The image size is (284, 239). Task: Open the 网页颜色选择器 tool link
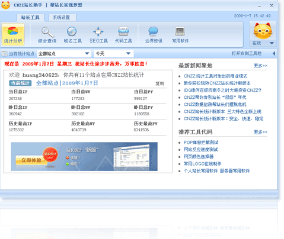(x=199, y=157)
